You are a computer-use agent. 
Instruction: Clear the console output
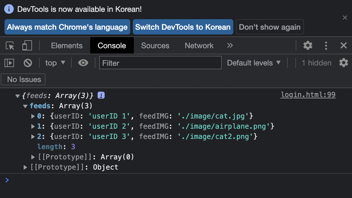coord(28,63)
